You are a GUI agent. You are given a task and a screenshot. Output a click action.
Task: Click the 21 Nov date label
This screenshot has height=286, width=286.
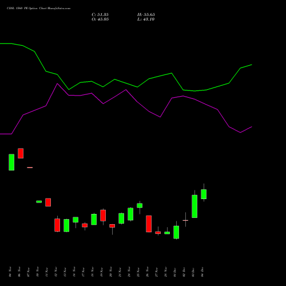[120, 272]
